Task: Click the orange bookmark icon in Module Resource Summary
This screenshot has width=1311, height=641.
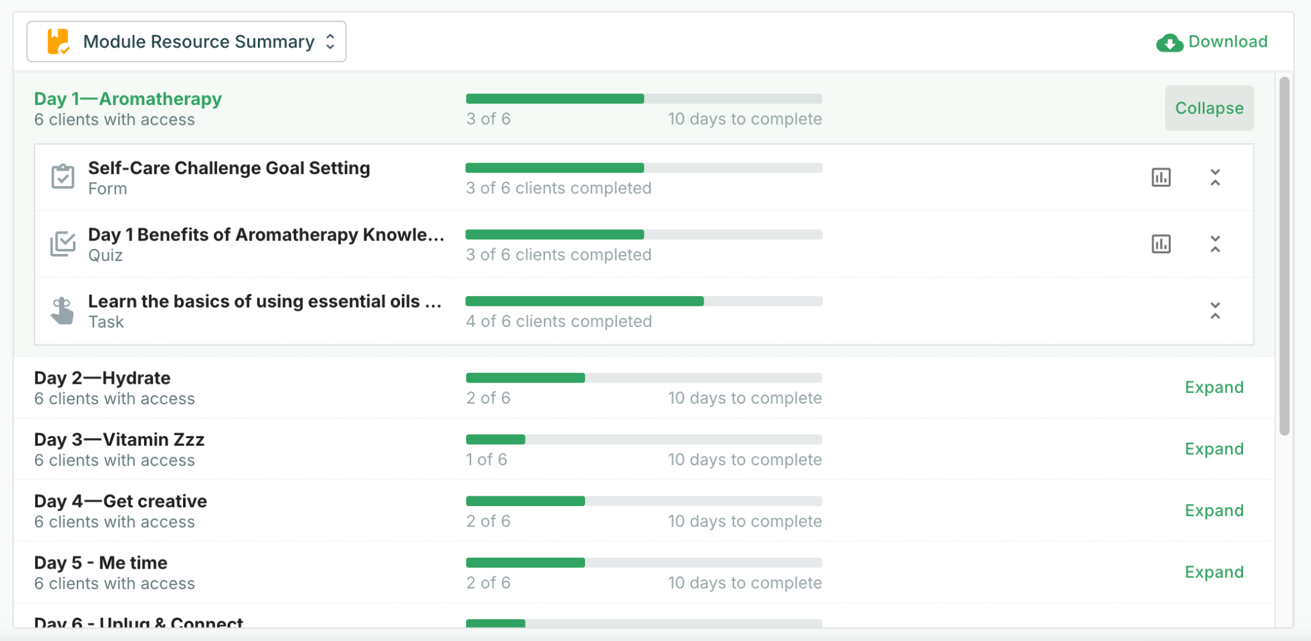Action: [58, 42]
